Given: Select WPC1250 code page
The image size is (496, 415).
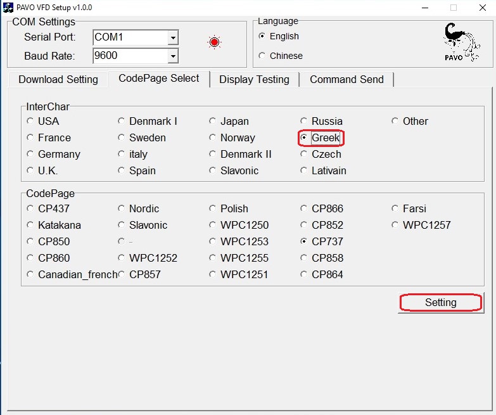Looking at the screenshot, I should coord(239,225).
